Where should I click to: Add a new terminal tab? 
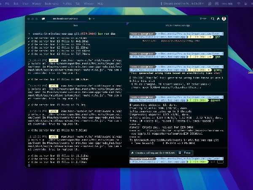89,19
